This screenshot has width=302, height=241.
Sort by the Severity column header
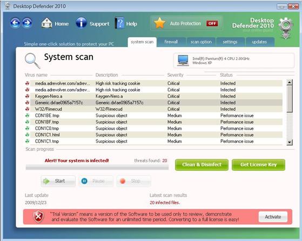tap(175, 75)
